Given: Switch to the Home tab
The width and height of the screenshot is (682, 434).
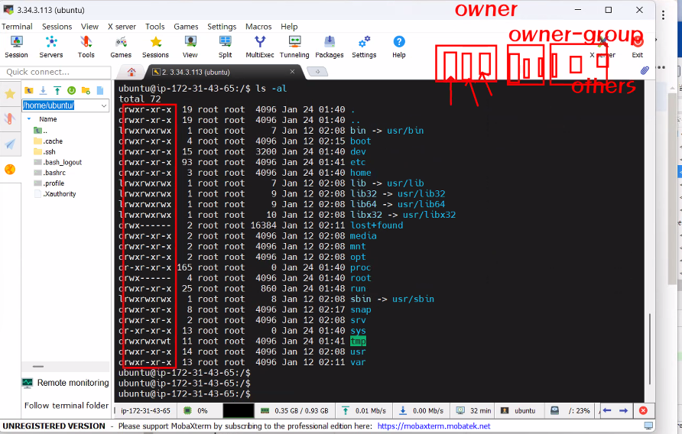Looking at the screenshot, I should [132, 72].
